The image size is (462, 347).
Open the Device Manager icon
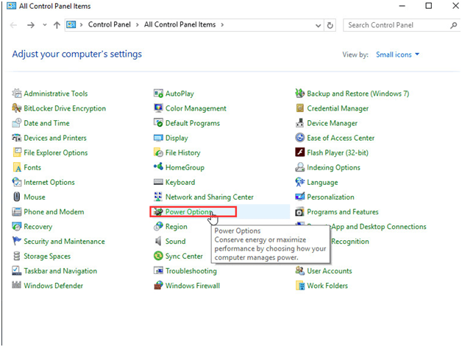point(300,123)
